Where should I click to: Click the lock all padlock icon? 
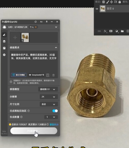(x=120, y=2)
